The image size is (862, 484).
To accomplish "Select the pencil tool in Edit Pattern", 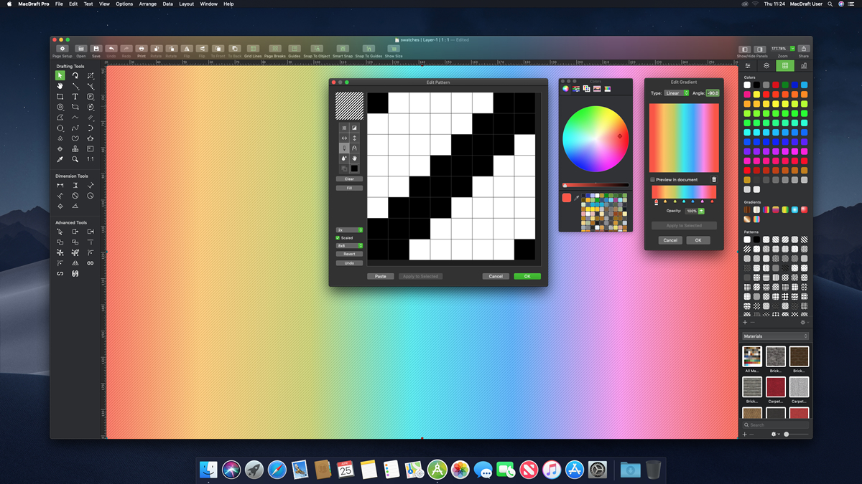I will coord(344,148).
